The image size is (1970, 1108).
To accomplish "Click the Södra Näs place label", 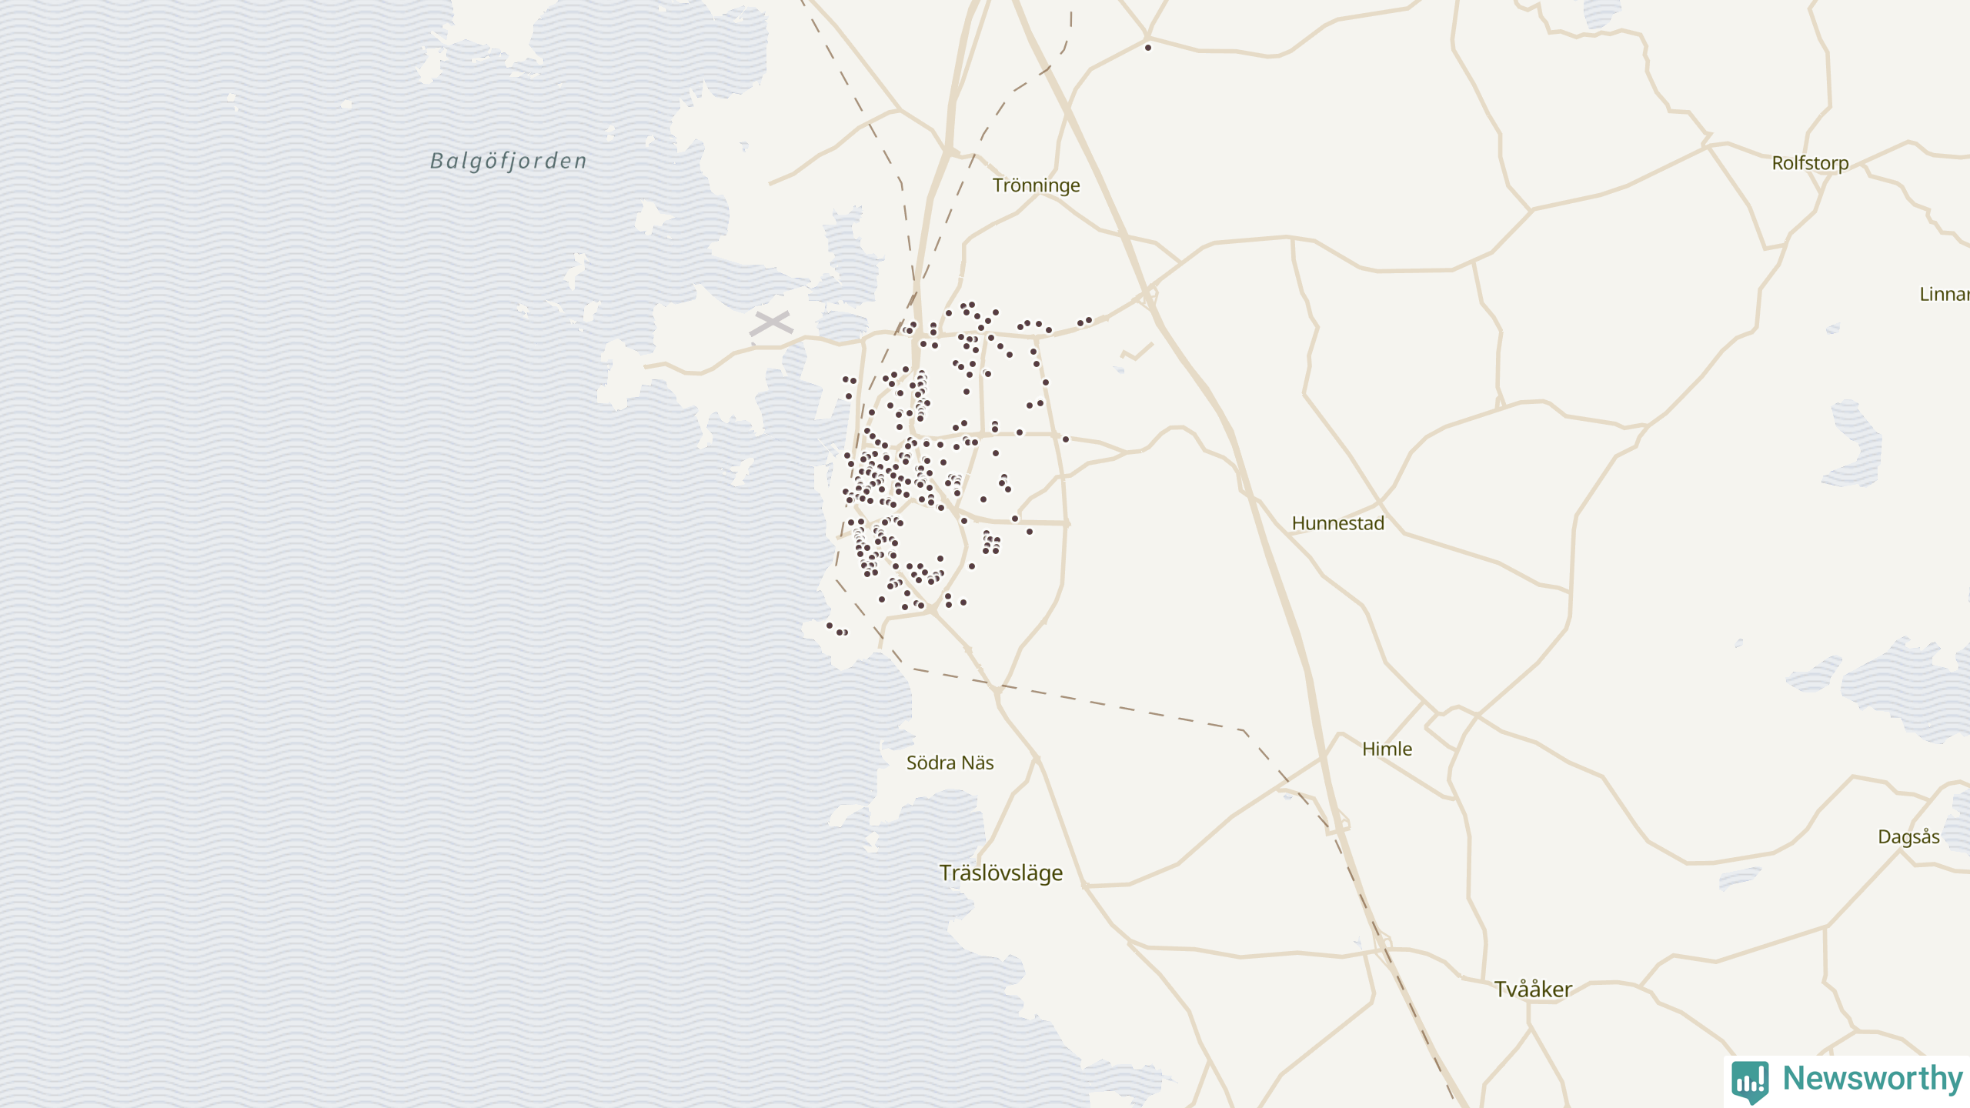I will click(x=950, y=763).
